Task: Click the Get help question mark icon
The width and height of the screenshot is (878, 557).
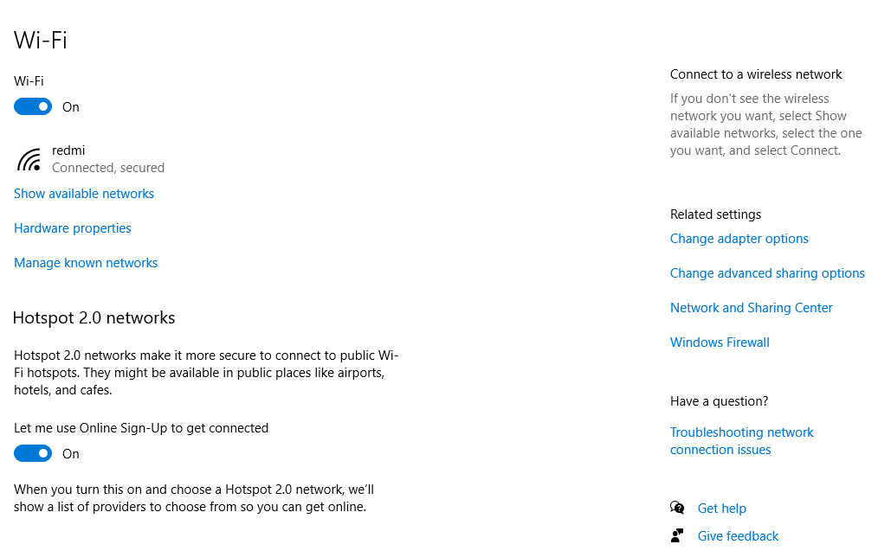Action: pyautogui.click(x=677, y=508)
